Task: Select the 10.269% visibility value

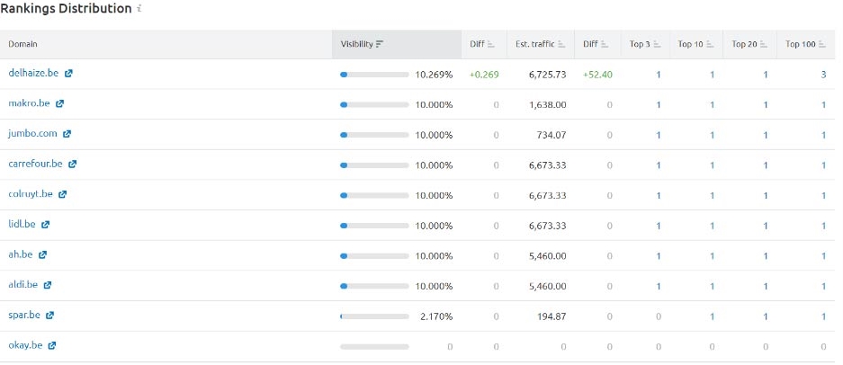Action: [x=434, y=75]
